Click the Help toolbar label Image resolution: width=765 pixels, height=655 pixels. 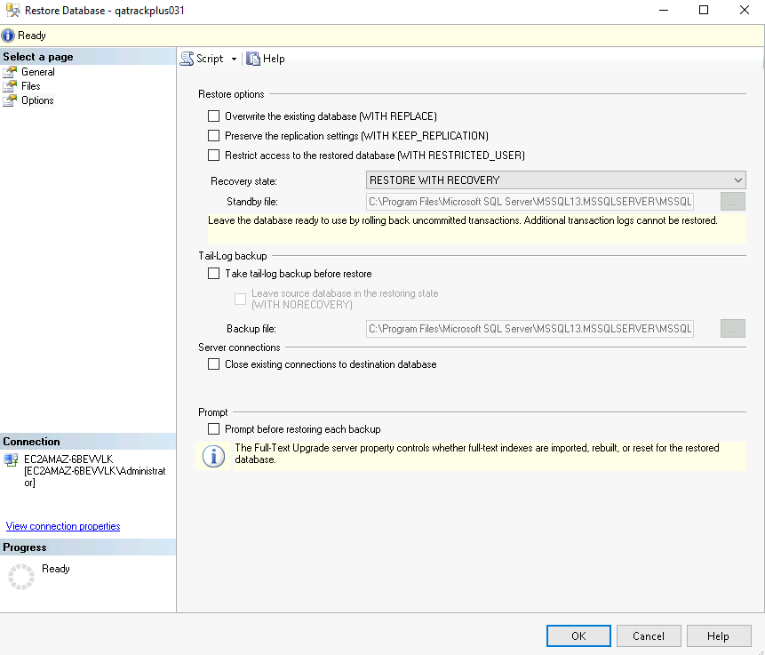[x=274, y=59]
